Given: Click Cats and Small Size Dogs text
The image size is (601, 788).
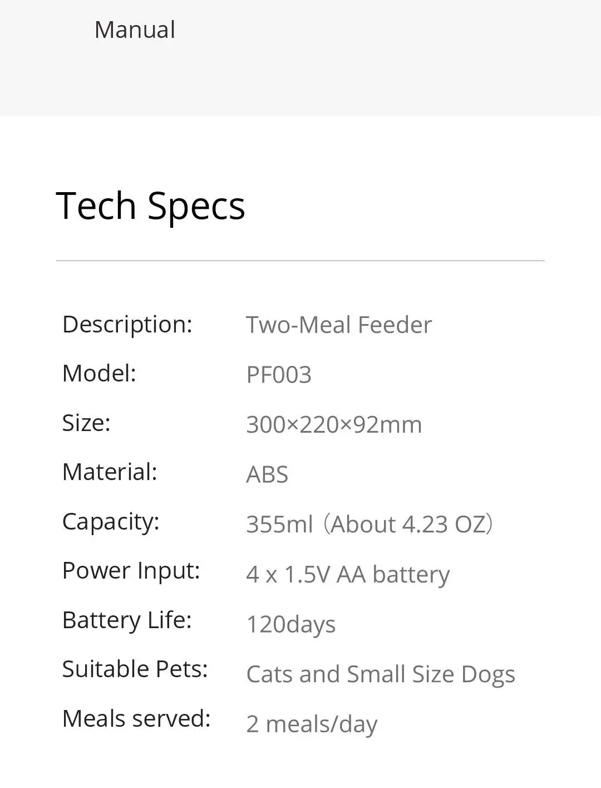Looking at the screenshot, I should coord(381,674).
